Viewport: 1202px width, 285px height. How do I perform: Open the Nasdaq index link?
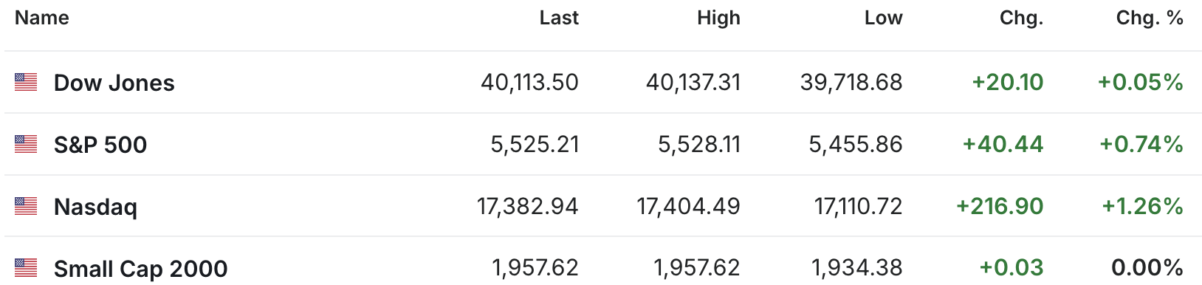click(x=95, y=207)
